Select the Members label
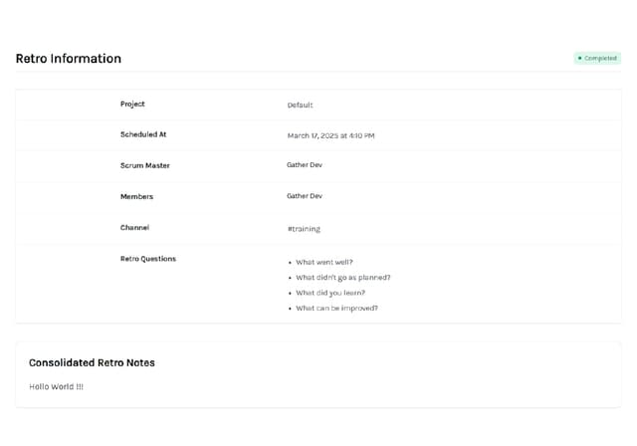The height and width of the screenshot is (446, 637). [136, 196]
